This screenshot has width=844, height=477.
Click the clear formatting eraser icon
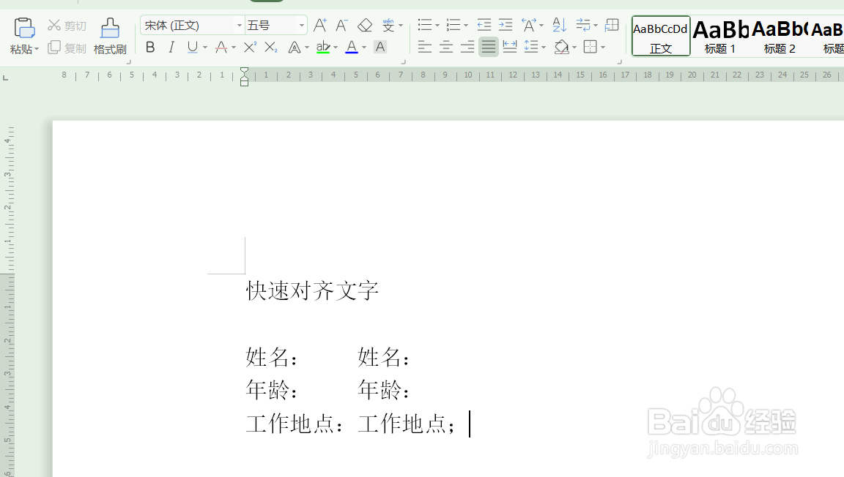tap(364, 24)
